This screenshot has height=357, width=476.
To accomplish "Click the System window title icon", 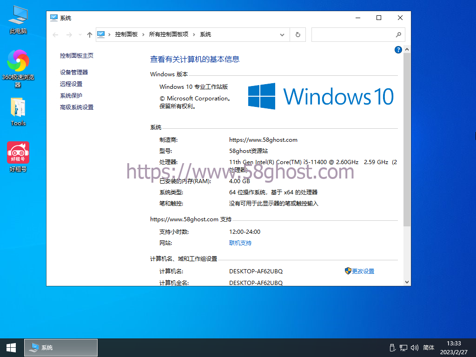I will (54, 18).
